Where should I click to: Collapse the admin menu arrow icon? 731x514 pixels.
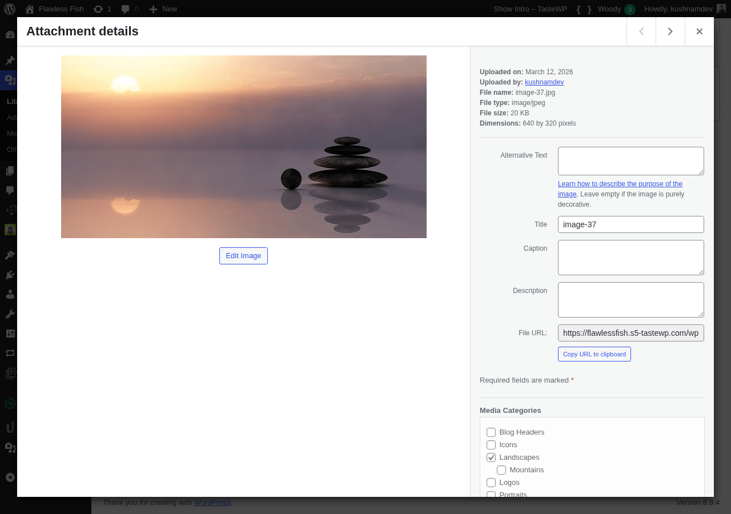point(9,476)
